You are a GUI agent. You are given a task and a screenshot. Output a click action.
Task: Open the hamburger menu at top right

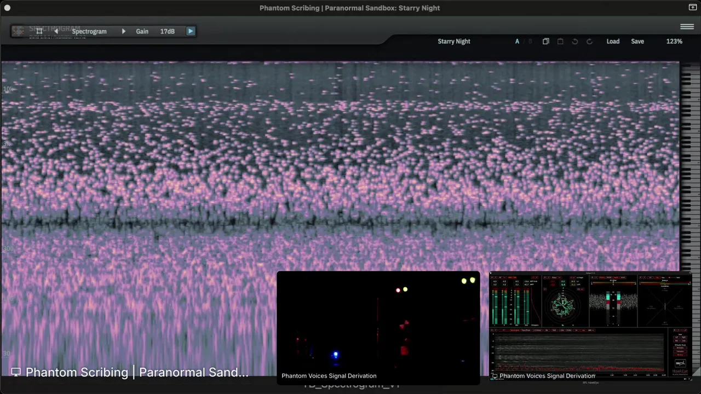[x=687, y=26]
